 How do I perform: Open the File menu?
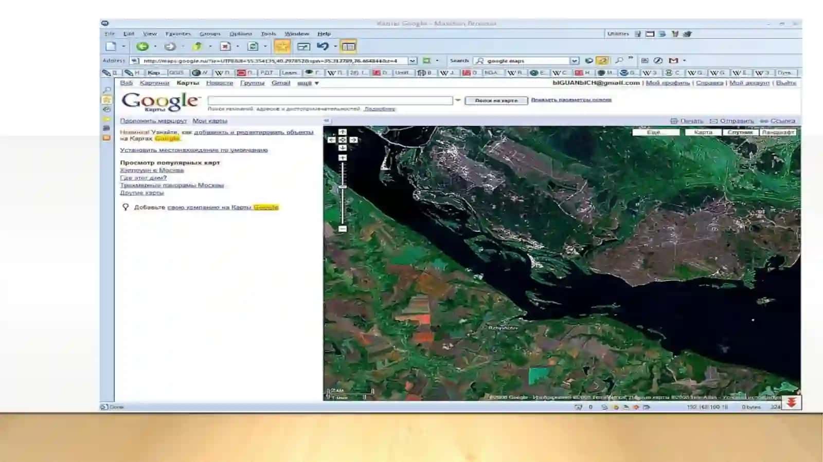[x=110, y=33]
